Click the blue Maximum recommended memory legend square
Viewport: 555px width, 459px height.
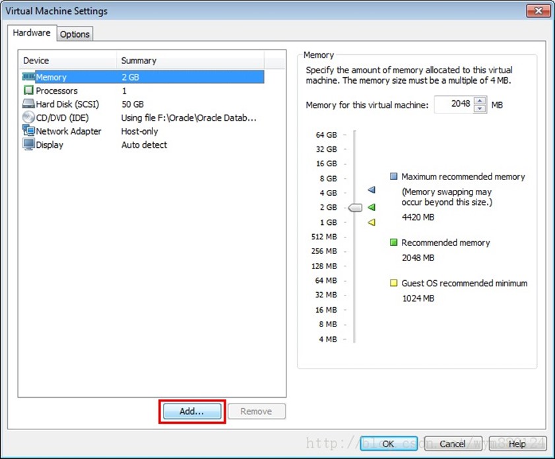click(393, 176)
